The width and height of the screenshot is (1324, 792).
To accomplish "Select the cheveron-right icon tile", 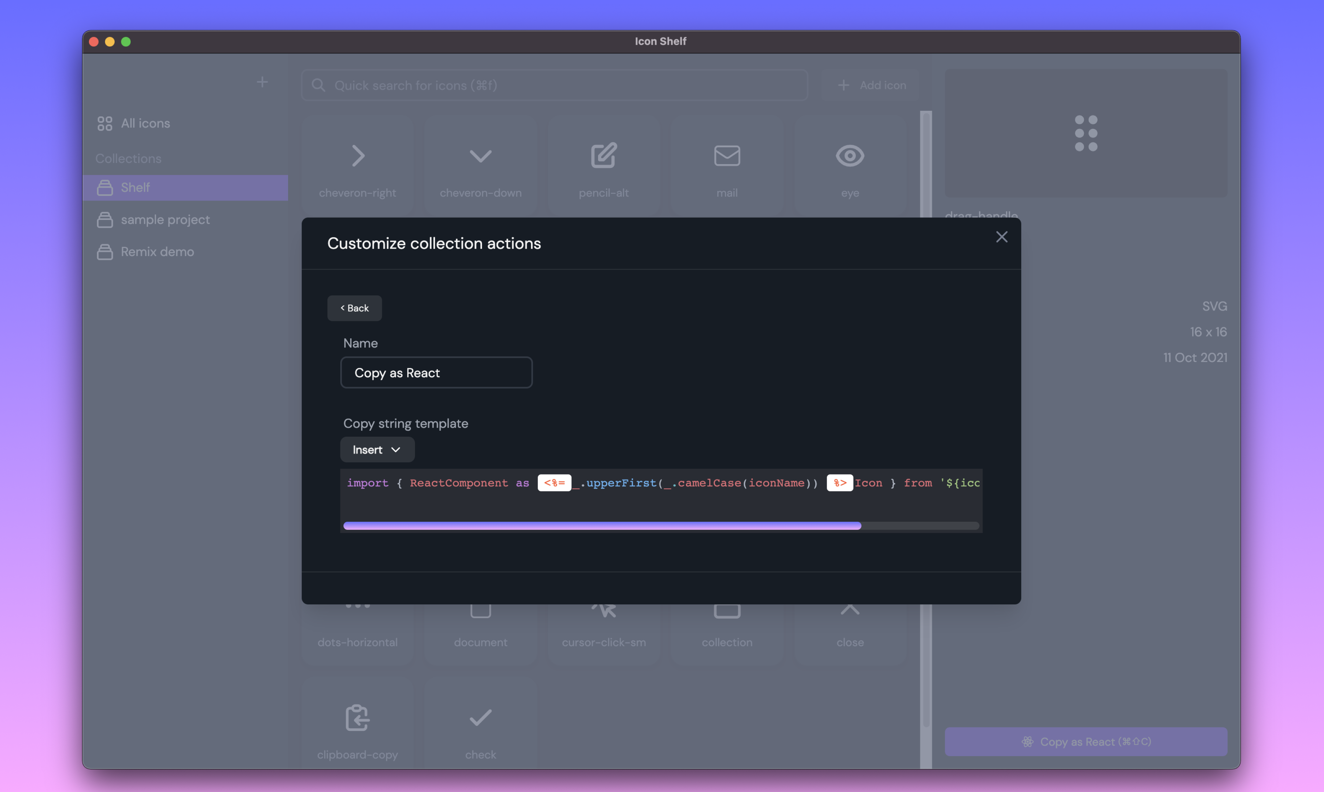I will (x=357, y=165).
